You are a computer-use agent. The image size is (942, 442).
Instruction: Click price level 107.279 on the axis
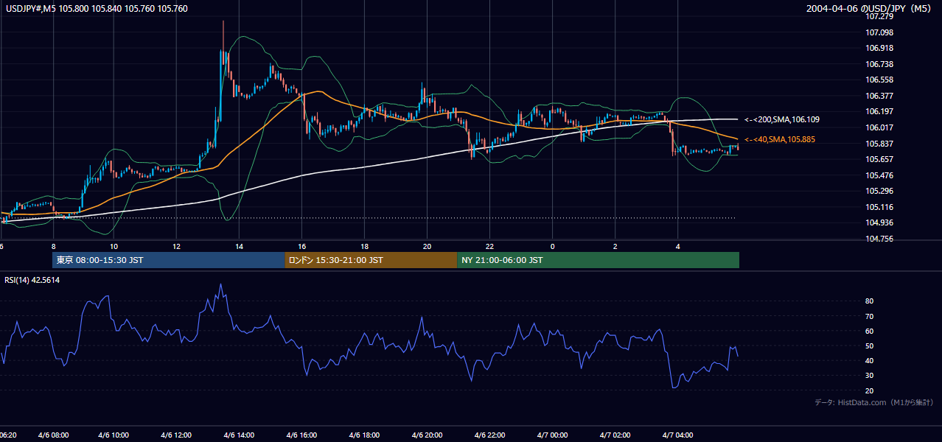tap(879, 16)
